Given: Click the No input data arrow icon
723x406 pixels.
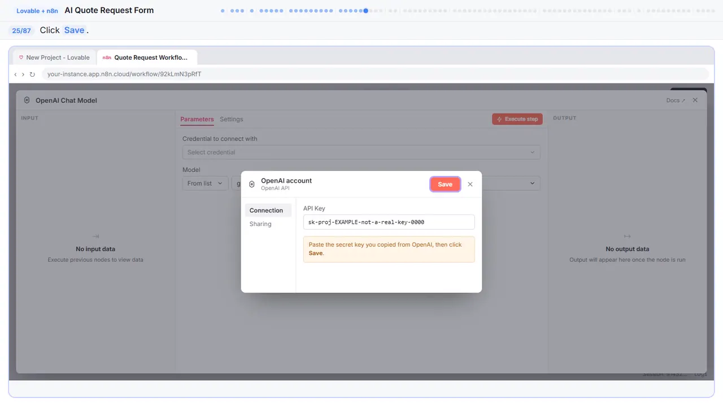Looking at the screenshot, I should 95,236.
